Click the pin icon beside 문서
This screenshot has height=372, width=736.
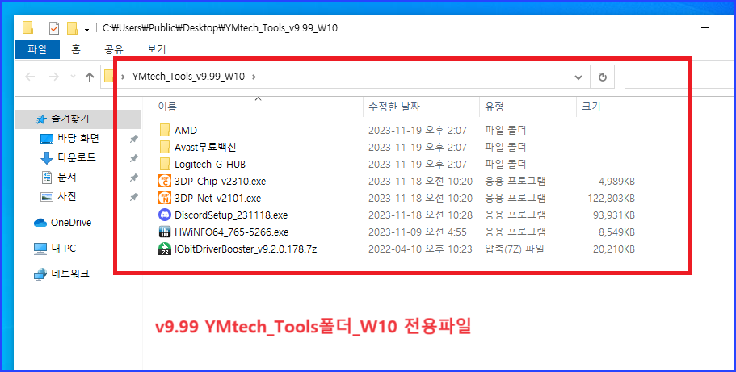tap(134, 178)
